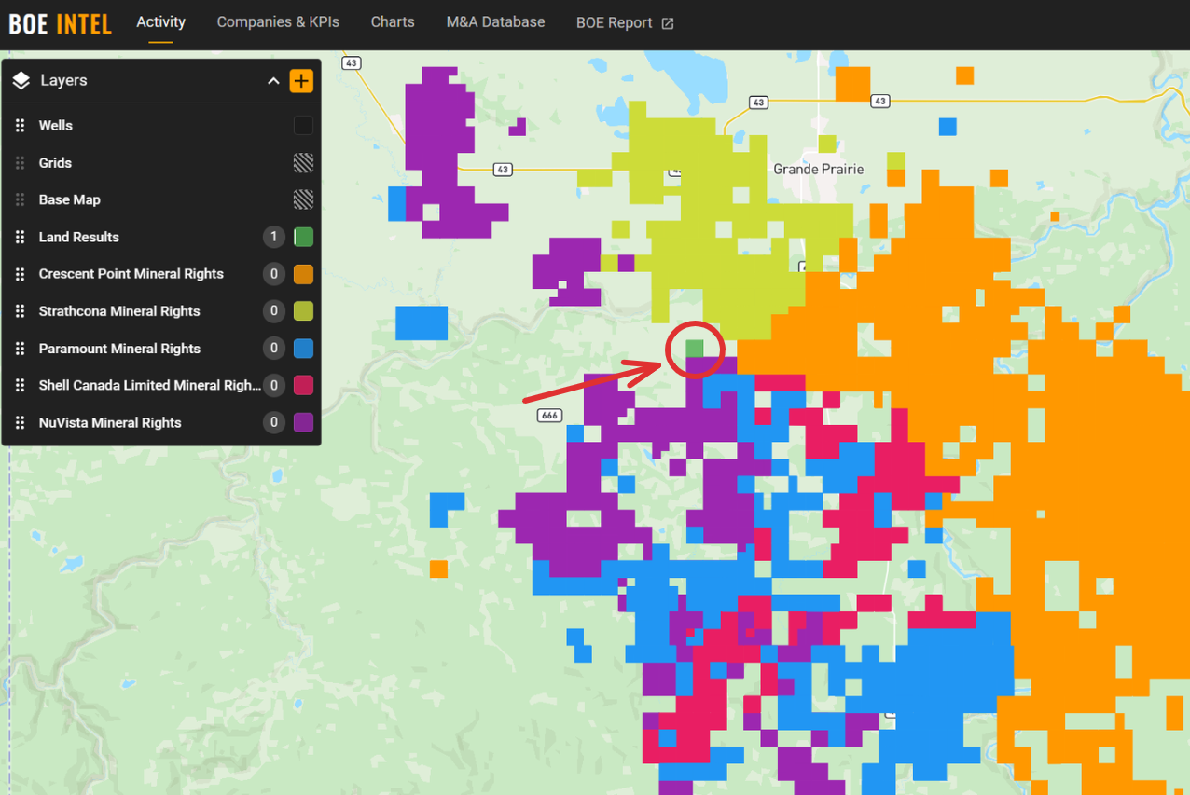The width and height of the screenshot is (1190, 795).
Task: Click the Highway 666 shield on map
Action: click(x=550, y=416)
